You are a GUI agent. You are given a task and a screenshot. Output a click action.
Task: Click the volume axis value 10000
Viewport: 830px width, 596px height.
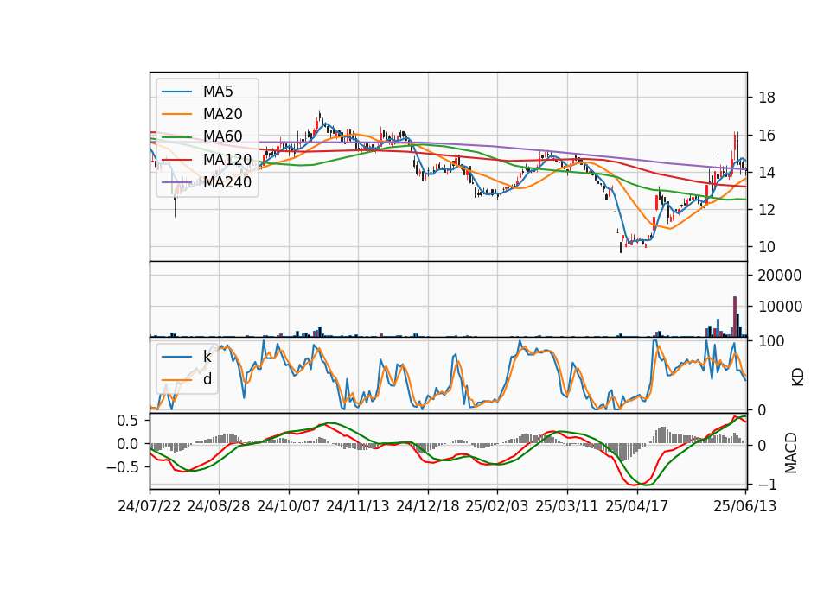tap(780, 307)
